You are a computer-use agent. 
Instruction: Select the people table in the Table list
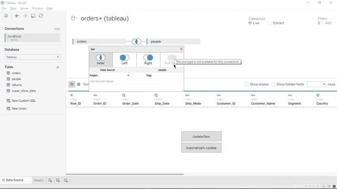click(16, 79)
